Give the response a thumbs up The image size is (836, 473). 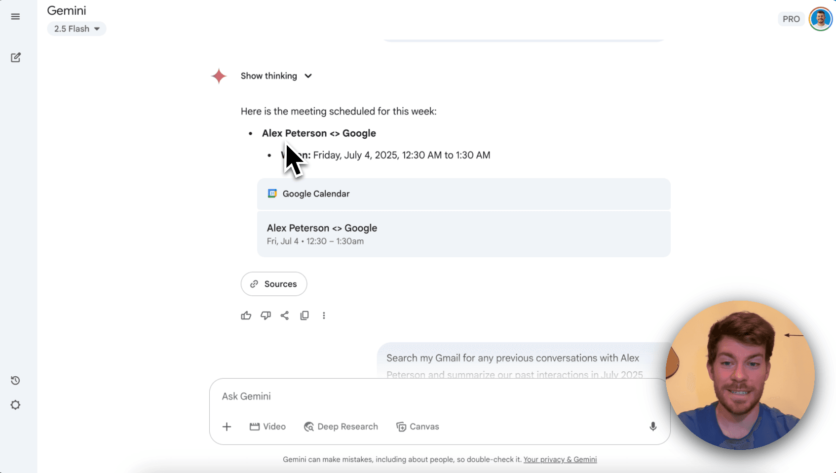pyautogui.click(x=246, y=315)
